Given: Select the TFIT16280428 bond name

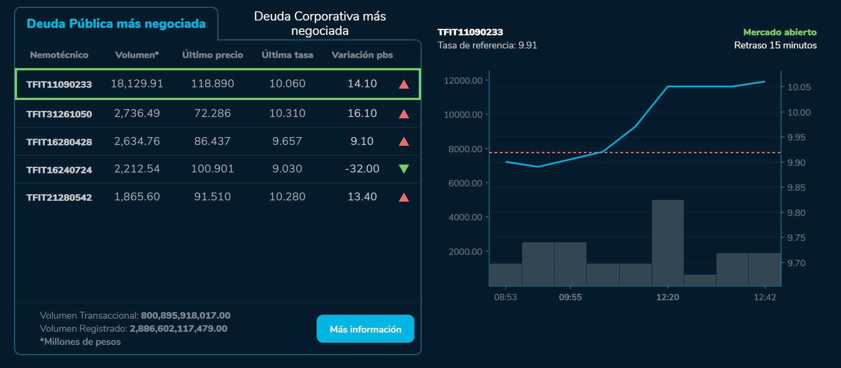Looking at the screenshot, I should pos(59,142).
